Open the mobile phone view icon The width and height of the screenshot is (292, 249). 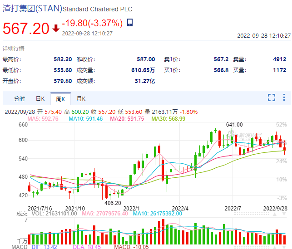tap(130, 23)
